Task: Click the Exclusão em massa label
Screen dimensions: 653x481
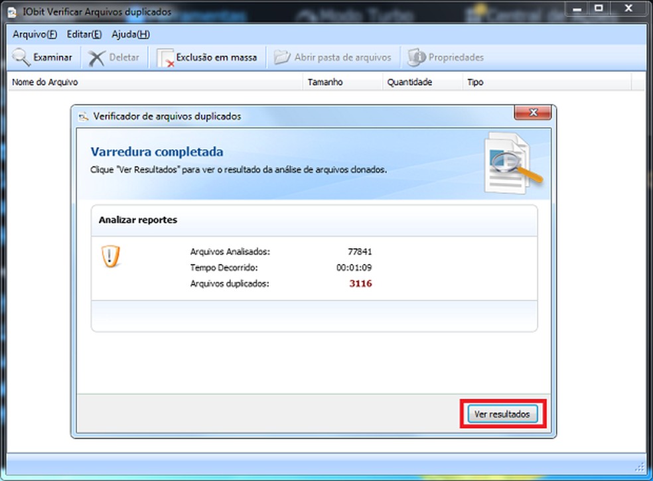Action: pyautogui.click(x=216, y=58)
